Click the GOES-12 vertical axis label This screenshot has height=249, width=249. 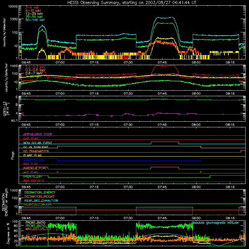coord(6,109)
